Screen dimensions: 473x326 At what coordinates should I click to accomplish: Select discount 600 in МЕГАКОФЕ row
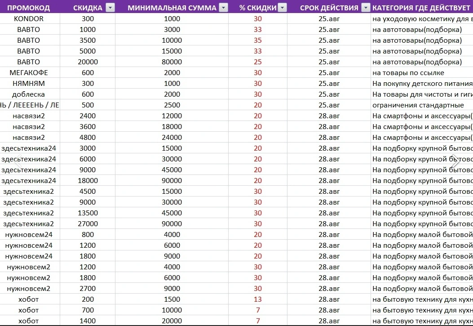click(88, 73)
